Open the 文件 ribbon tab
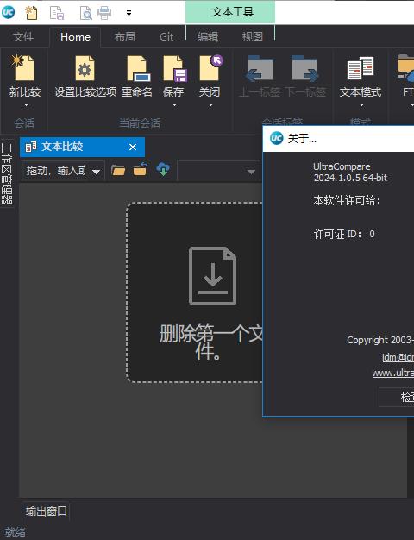Screen dimensions: 414x540 point(23,36)
